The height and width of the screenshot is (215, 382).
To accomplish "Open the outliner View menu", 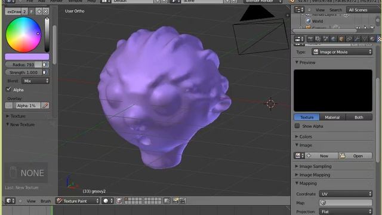I will point(320,10).
